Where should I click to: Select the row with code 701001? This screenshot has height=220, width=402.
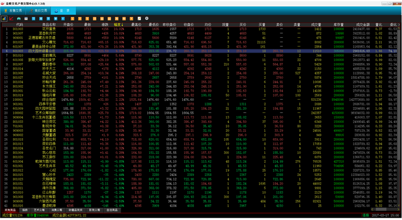(x=199, y=127)
